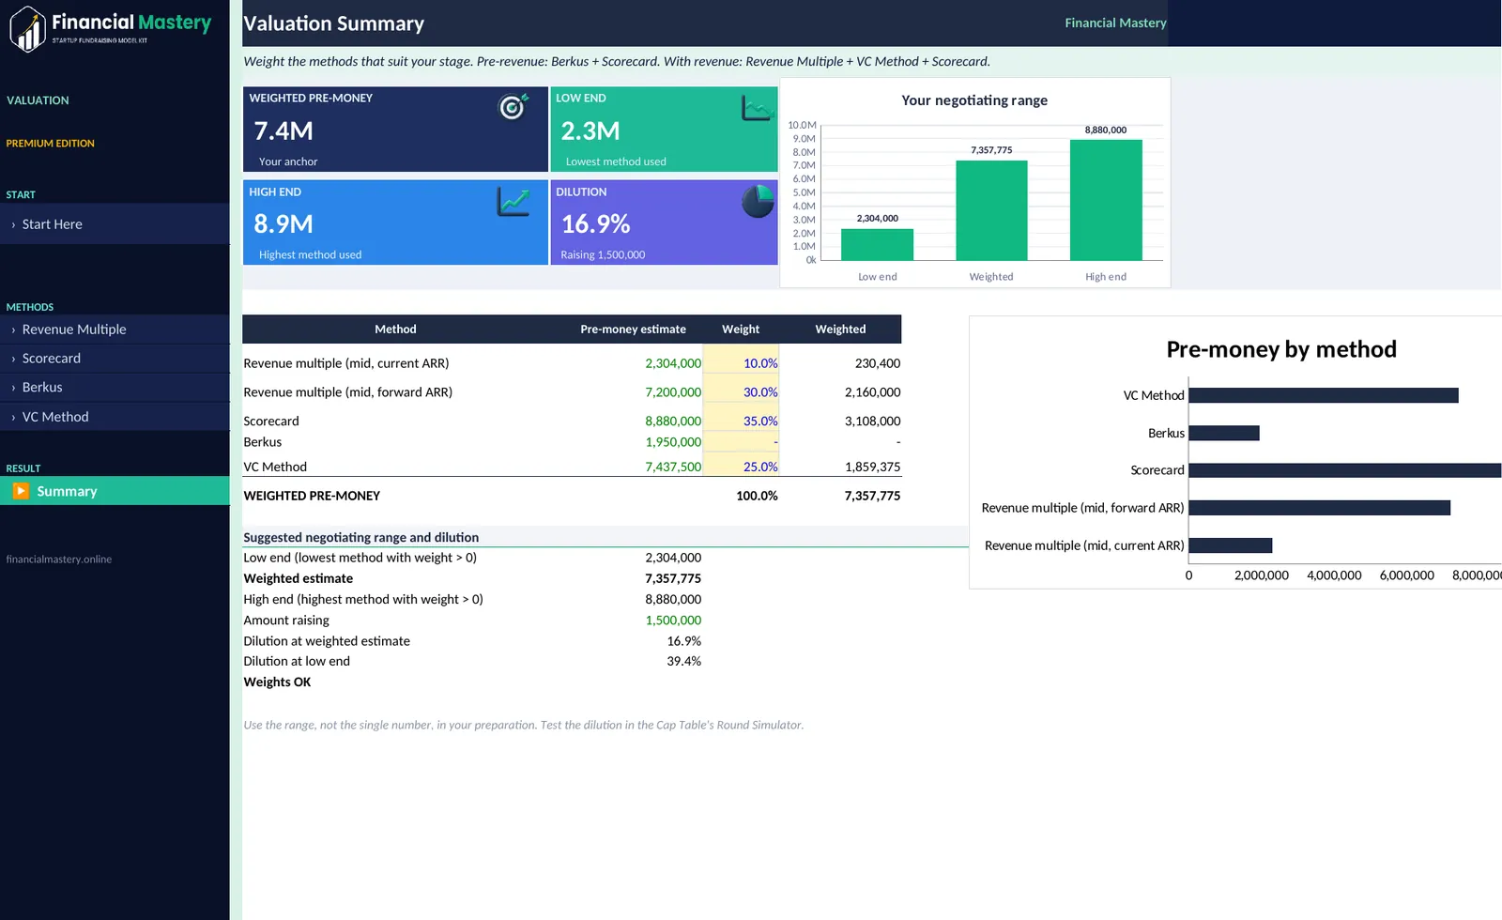1502x920 pixels.
Task: Open the Start Here sheet link
Action: pos(115,224)
